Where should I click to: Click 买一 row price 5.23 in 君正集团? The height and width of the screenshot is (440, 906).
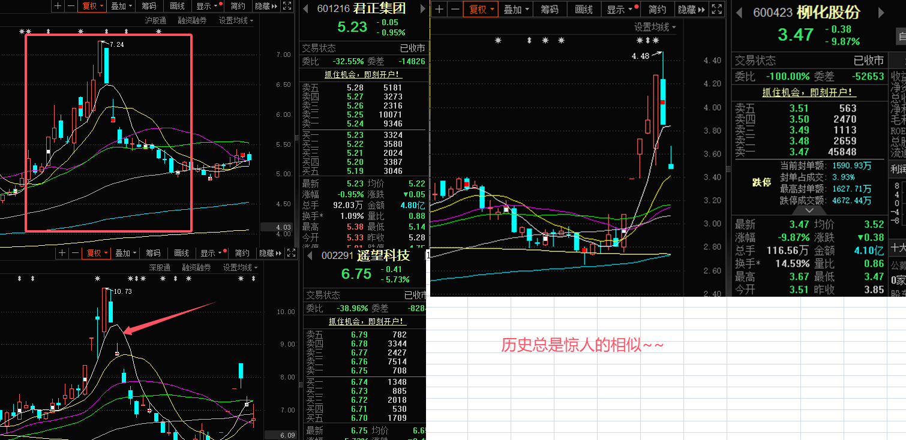coord(355,135)
